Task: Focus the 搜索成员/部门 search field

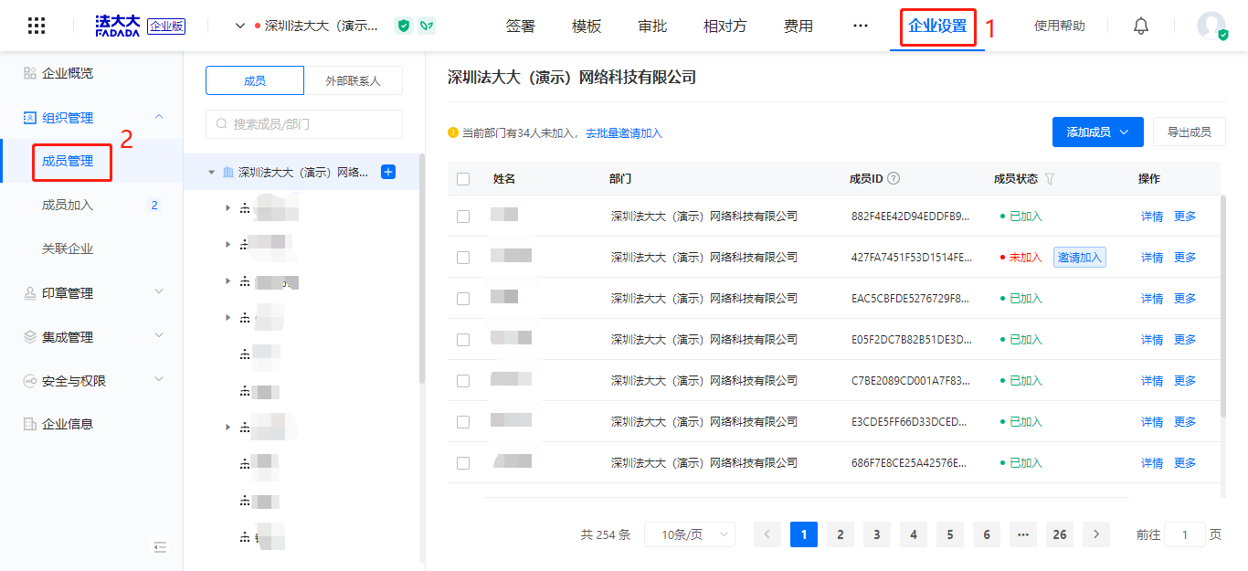Action: pyautogui.click(x=304, y=124)
